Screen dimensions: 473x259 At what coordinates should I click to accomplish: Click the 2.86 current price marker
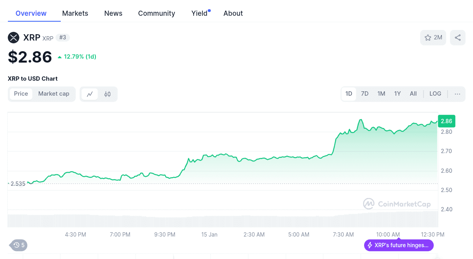446,121
